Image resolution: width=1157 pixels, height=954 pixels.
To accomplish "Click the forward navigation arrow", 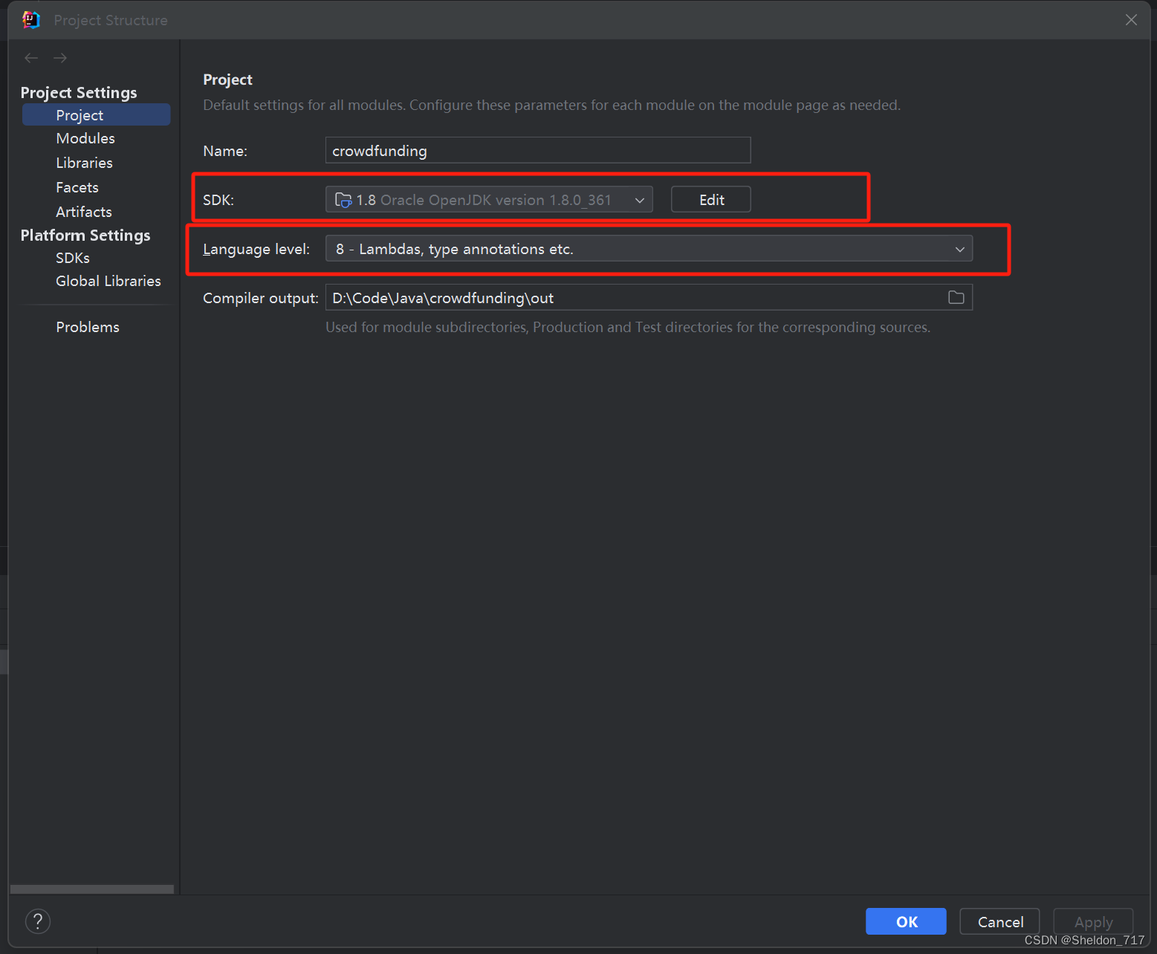I will click(59, 57).
